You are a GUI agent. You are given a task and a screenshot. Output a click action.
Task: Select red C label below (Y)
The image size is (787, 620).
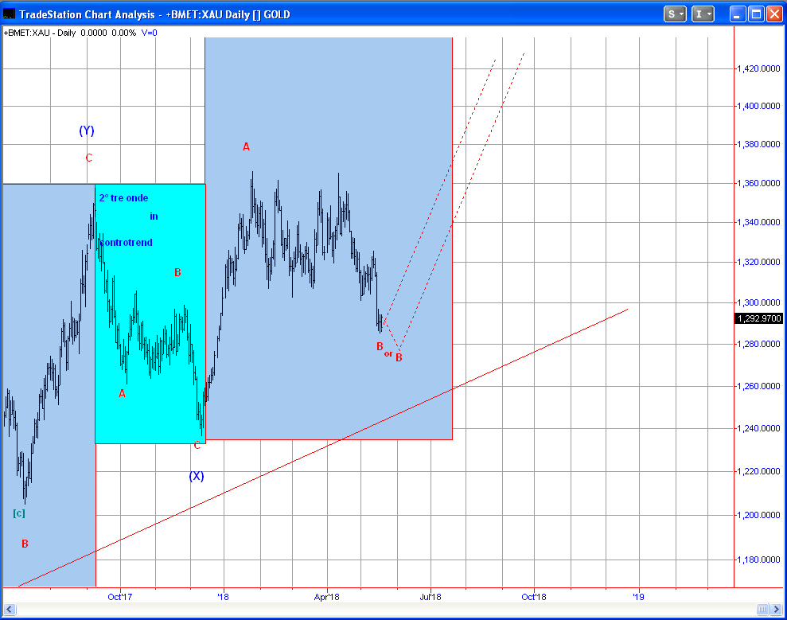(89, 158)
